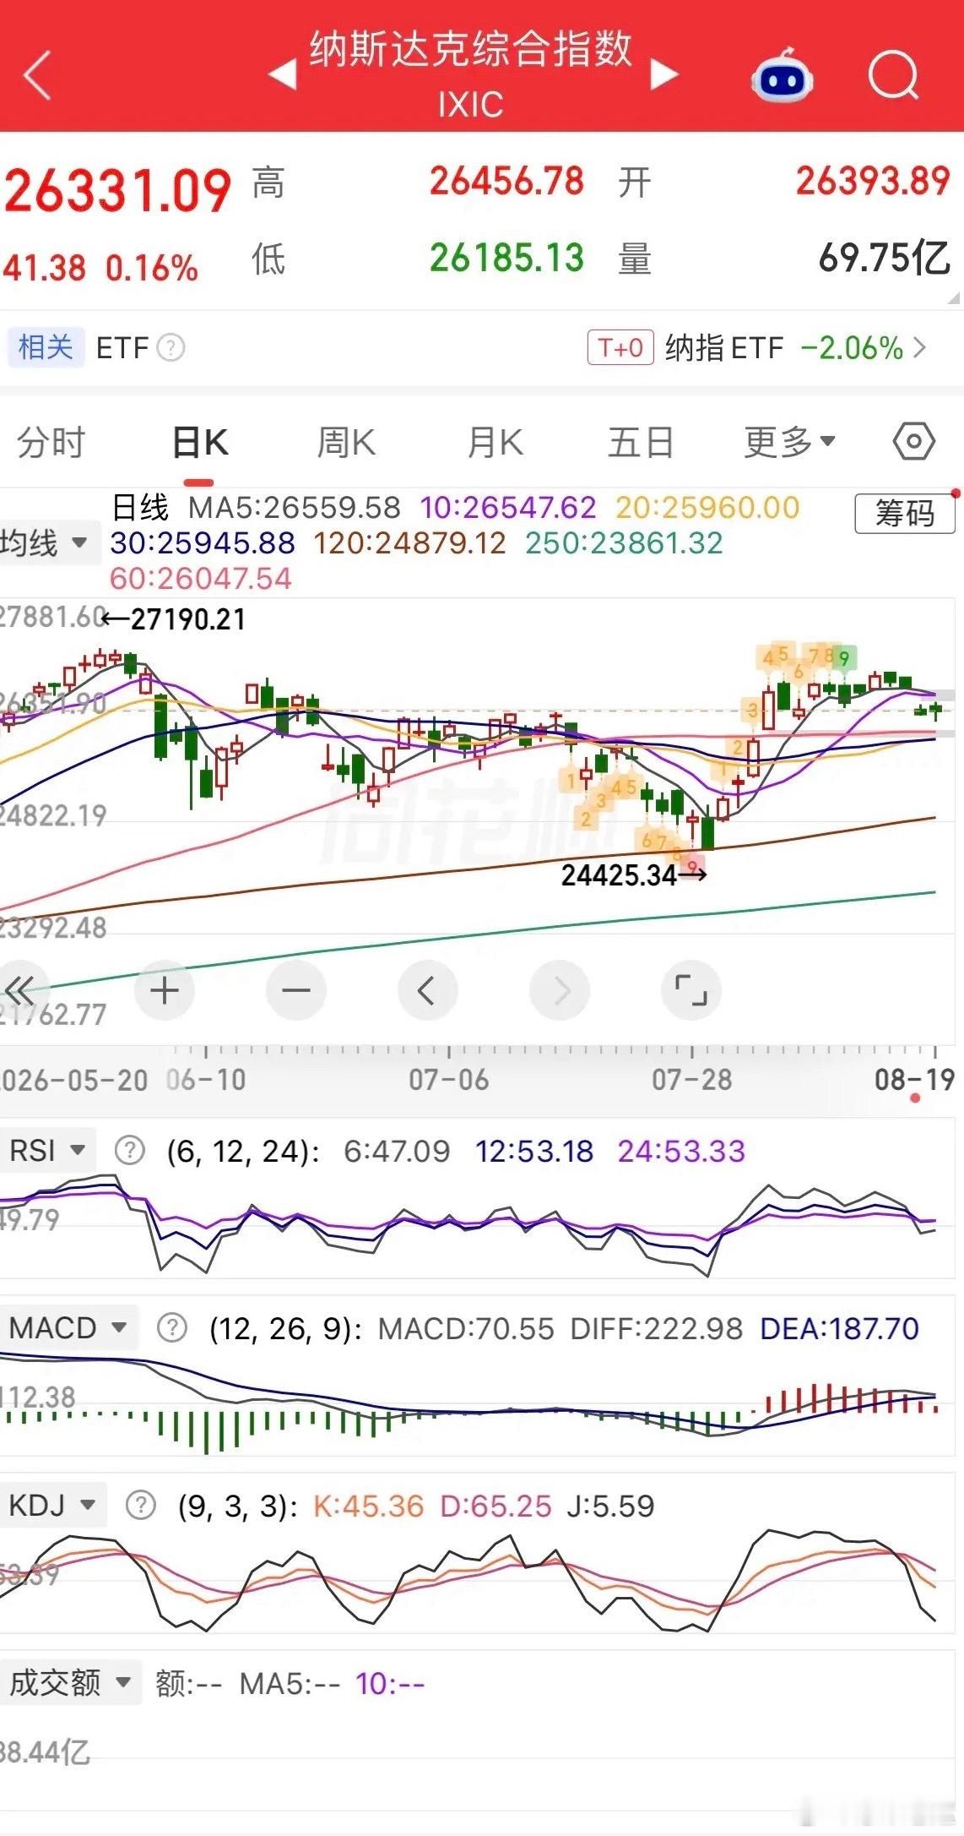Tap the MACD:70.55 value
This screenshot has width=964, height=1836.
[x=466, y=1329]
